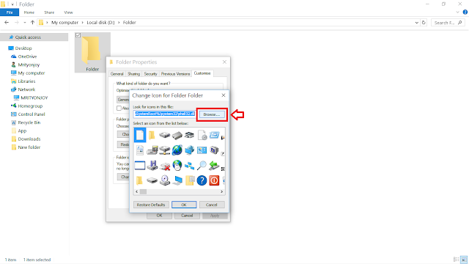The image size is (469, 264).
Task: Choose the Control Panel chart icon
Action: [202, 150]
